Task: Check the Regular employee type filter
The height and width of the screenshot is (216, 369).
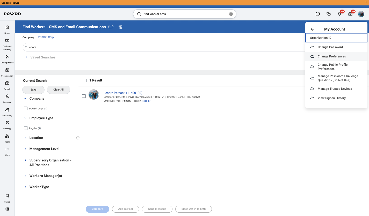Action: coord(26,128)
